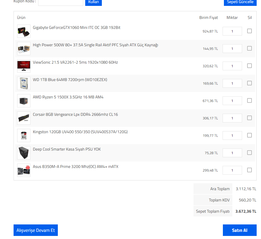Open Kingston 120GB UV400 SSD thumbnail
The width and height of the screenshot is (261, 239).
24,135
